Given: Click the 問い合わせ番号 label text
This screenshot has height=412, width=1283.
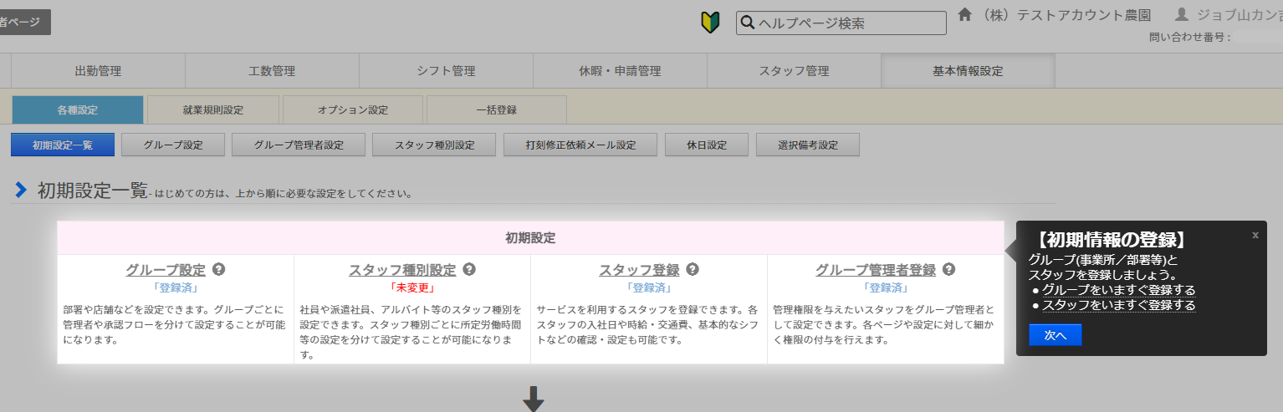Looking at the screenshot, I should click(1190, 37).
